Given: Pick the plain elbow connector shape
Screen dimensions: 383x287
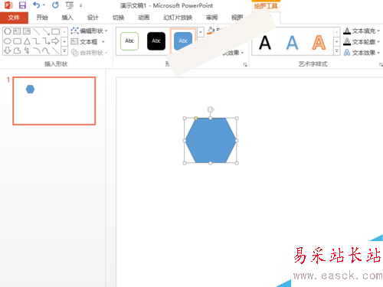Looking at the screenshot, I should [x=37, y=41].
